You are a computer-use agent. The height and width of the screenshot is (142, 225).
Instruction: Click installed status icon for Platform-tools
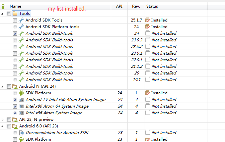point(148,27)
